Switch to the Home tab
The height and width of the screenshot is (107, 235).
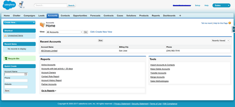[7, 16]
